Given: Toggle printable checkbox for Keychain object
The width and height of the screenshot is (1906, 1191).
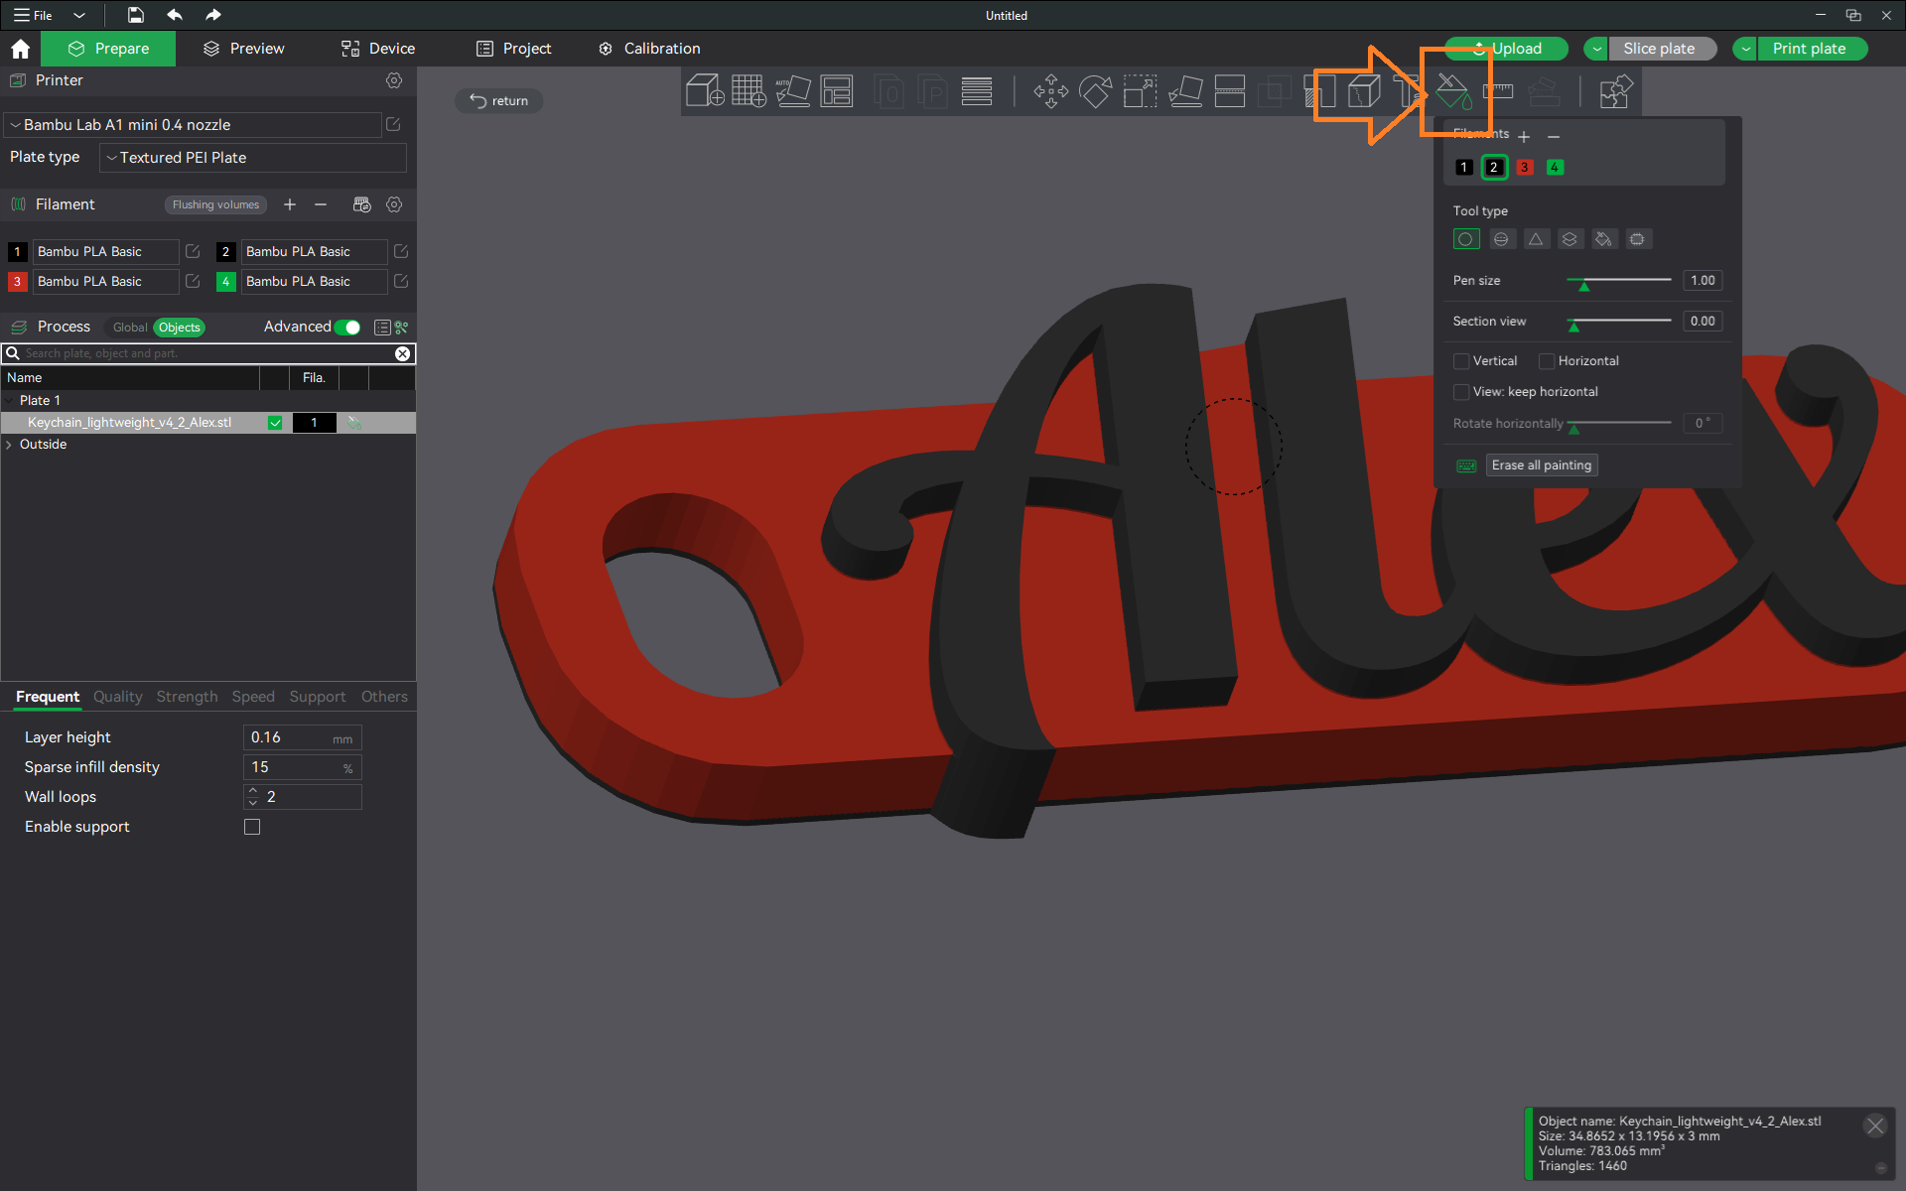Looking at the screenshot, I should [x=275, y=423].
